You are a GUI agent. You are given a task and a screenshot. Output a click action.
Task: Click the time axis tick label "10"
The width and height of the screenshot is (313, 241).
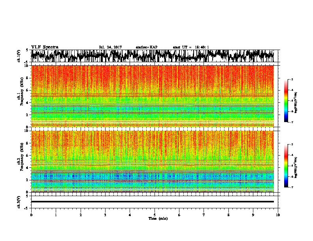(278, 215)
